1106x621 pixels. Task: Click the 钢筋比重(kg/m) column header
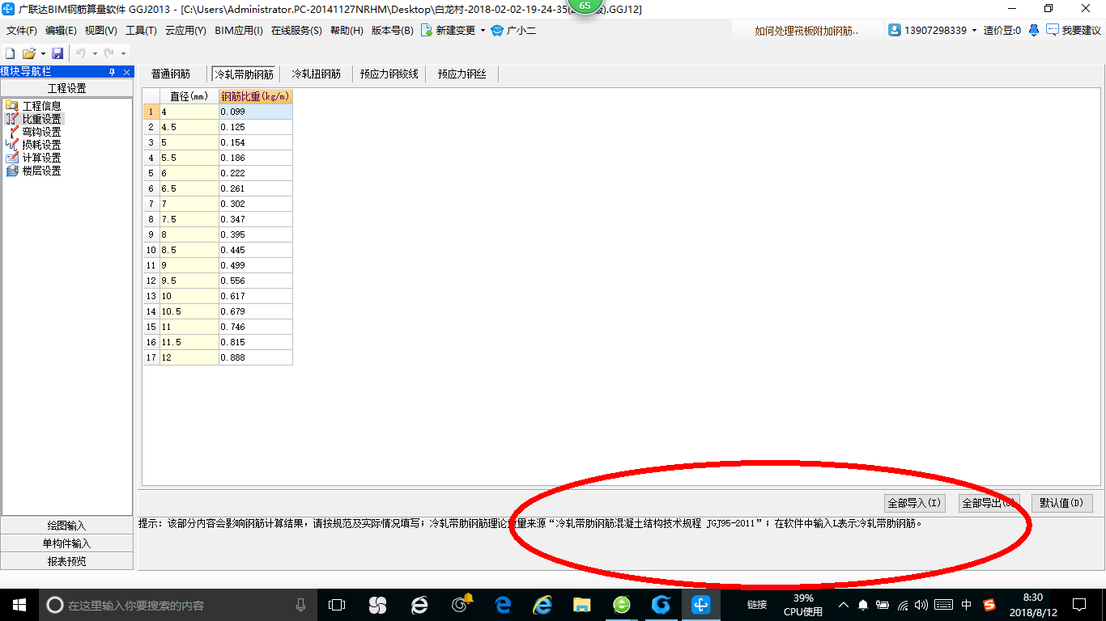(x=256, y=96)
